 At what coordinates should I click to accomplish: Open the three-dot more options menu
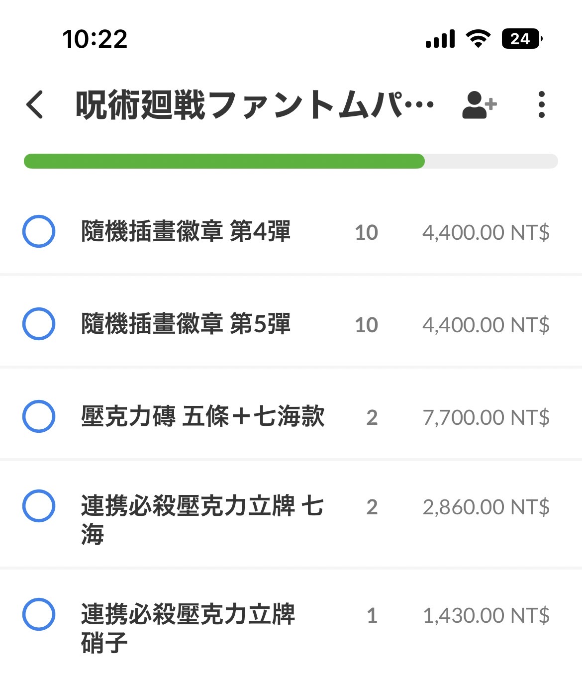point(542,104)
